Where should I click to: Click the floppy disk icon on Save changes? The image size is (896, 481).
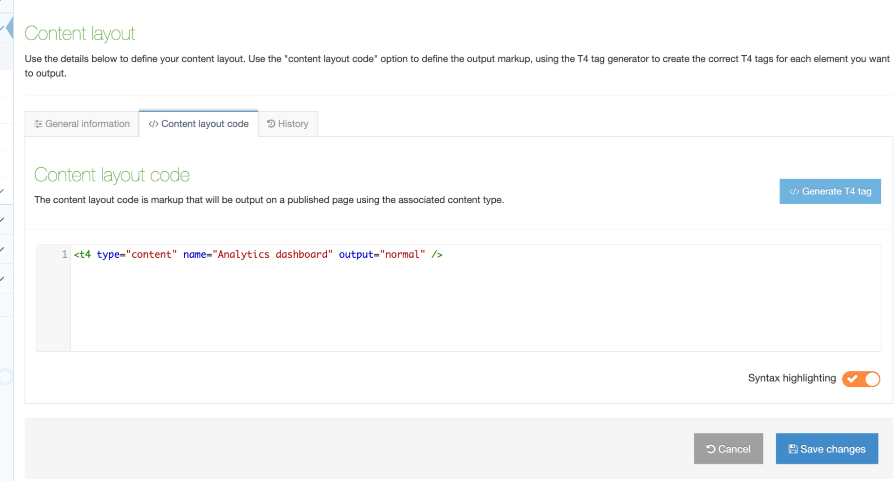point(792,449)
